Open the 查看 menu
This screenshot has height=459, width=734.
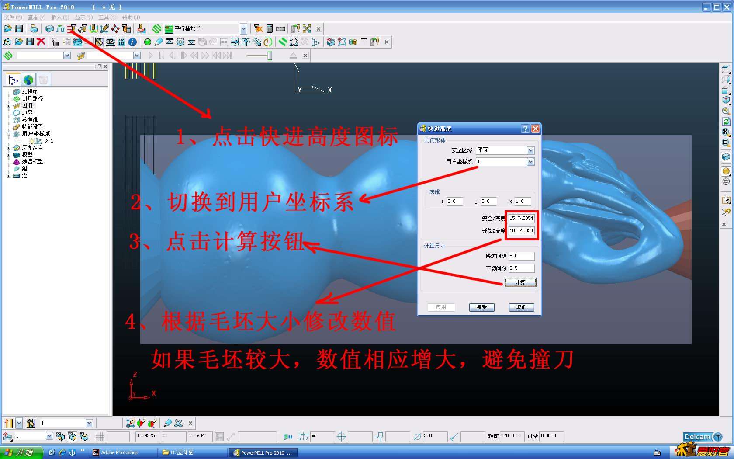[36, 17]
